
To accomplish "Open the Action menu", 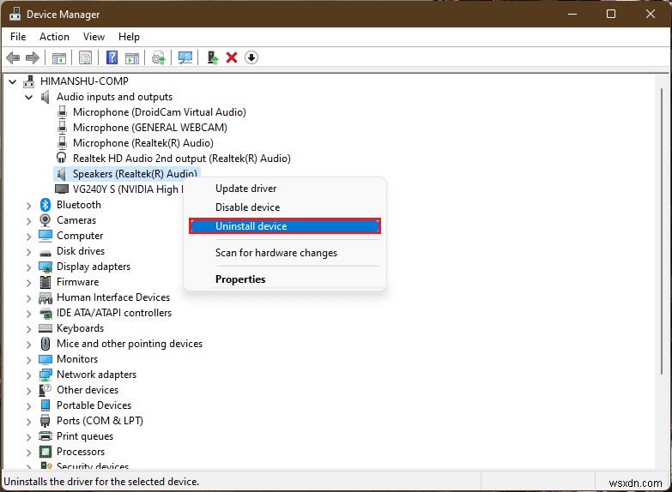I will click(54, 37).
